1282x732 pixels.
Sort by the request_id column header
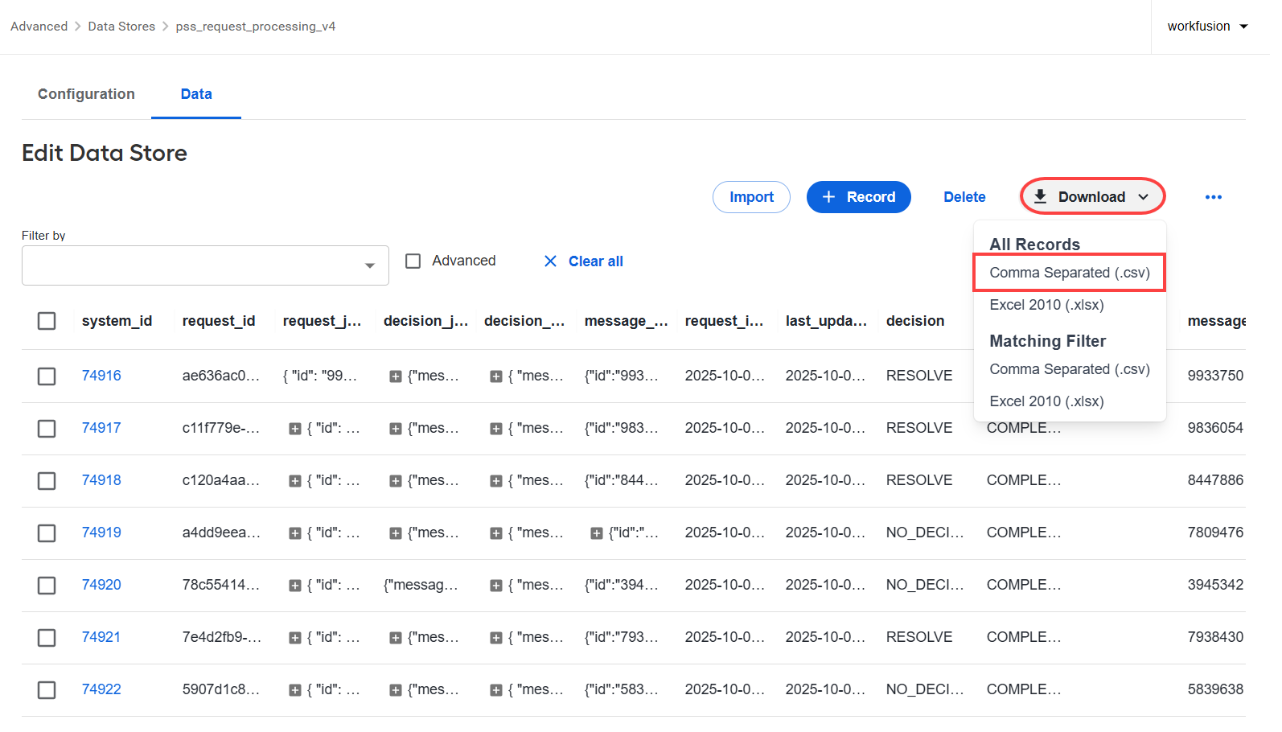click(x=219, y=321)
